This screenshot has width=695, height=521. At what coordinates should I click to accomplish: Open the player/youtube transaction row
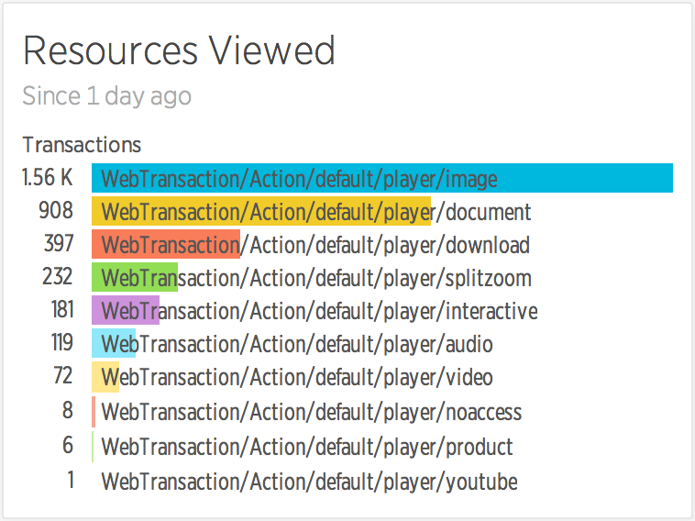pyautogui.click(x=309, y=482)
